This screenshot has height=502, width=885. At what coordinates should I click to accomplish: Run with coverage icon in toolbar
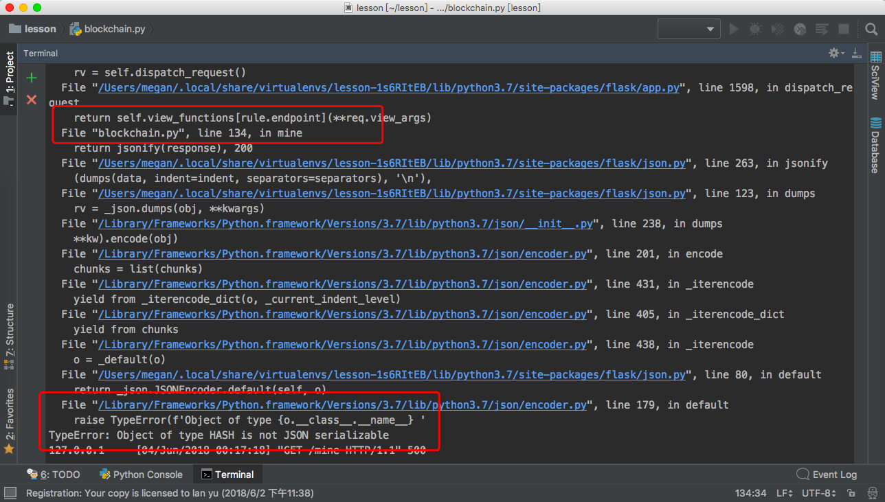[x=778, y=29]
